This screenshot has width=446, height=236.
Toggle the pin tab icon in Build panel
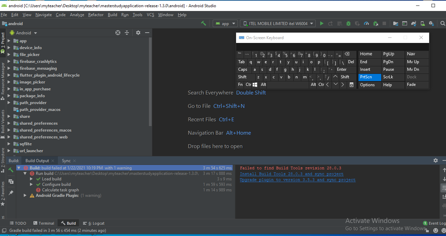11,193
